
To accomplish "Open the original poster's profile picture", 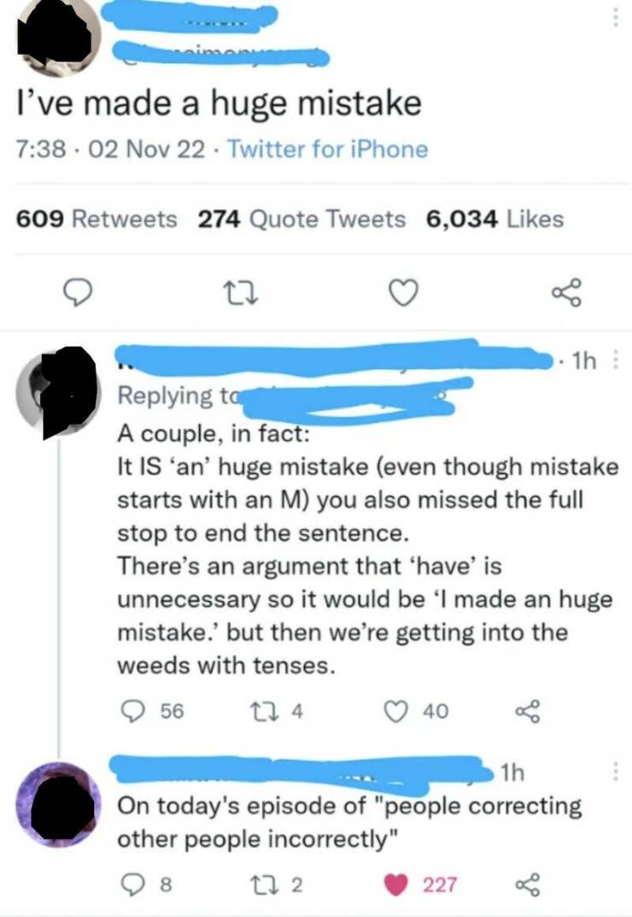I will pyautogui.click(x=60, y=36).
